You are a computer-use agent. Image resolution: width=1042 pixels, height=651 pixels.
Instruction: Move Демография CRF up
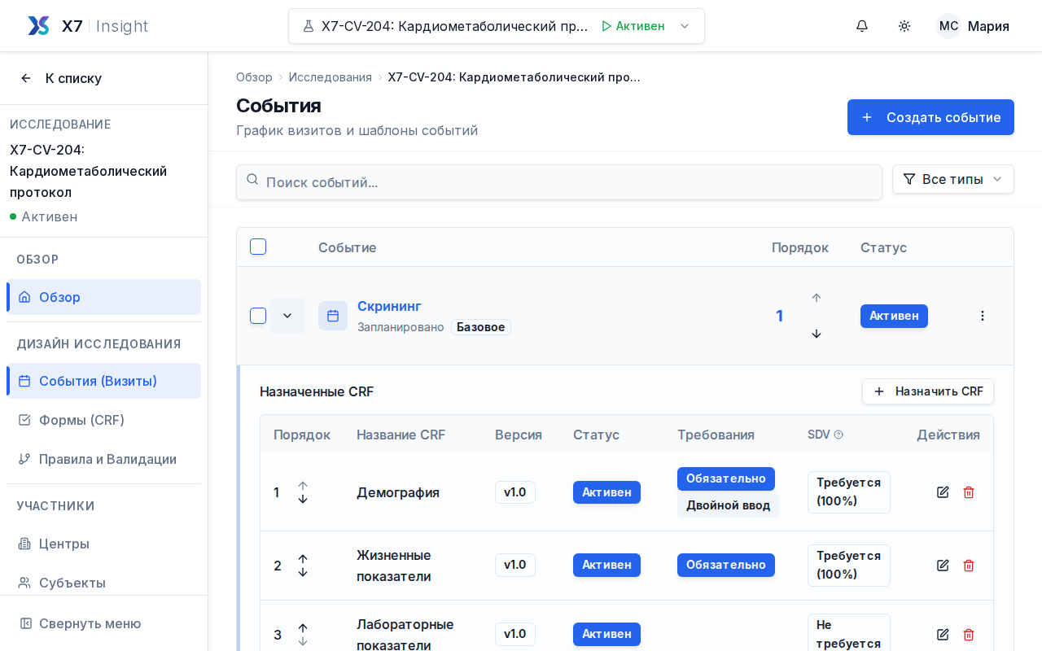pyautogui.click(x=303, y=486)
